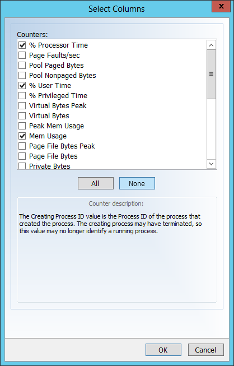Click the scroll down arrow in counters list
Image resolution: width=234 pixels, height=366 pixels.
click(212, 164)
